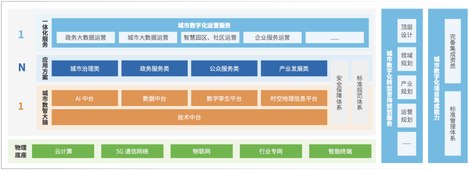Viewport: 469px width, 170px height.
Task: Click the 完备集成资质 box
Action: (x=453, y=51)
